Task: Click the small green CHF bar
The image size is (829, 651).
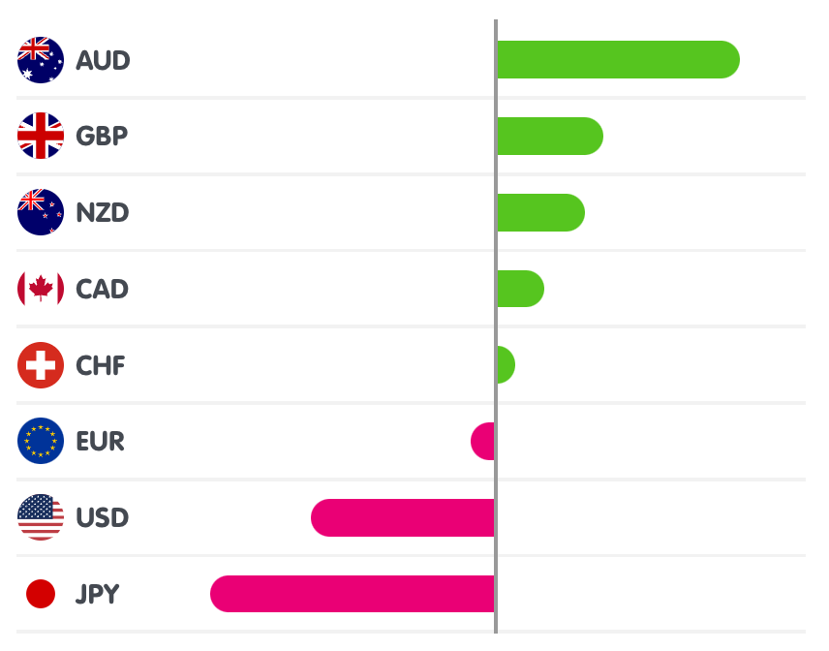Action: pyautogui.click(x=505, y=365)
